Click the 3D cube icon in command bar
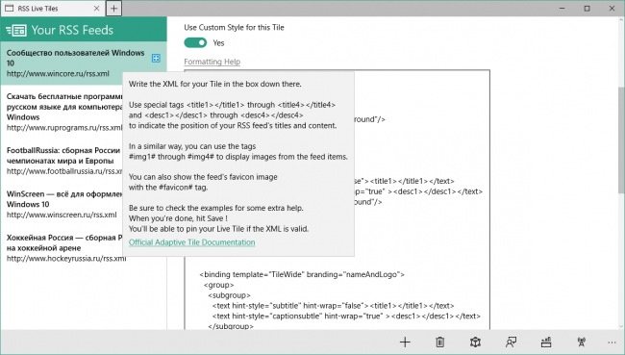Screen dimensions: 625x355 click(475, 342)
